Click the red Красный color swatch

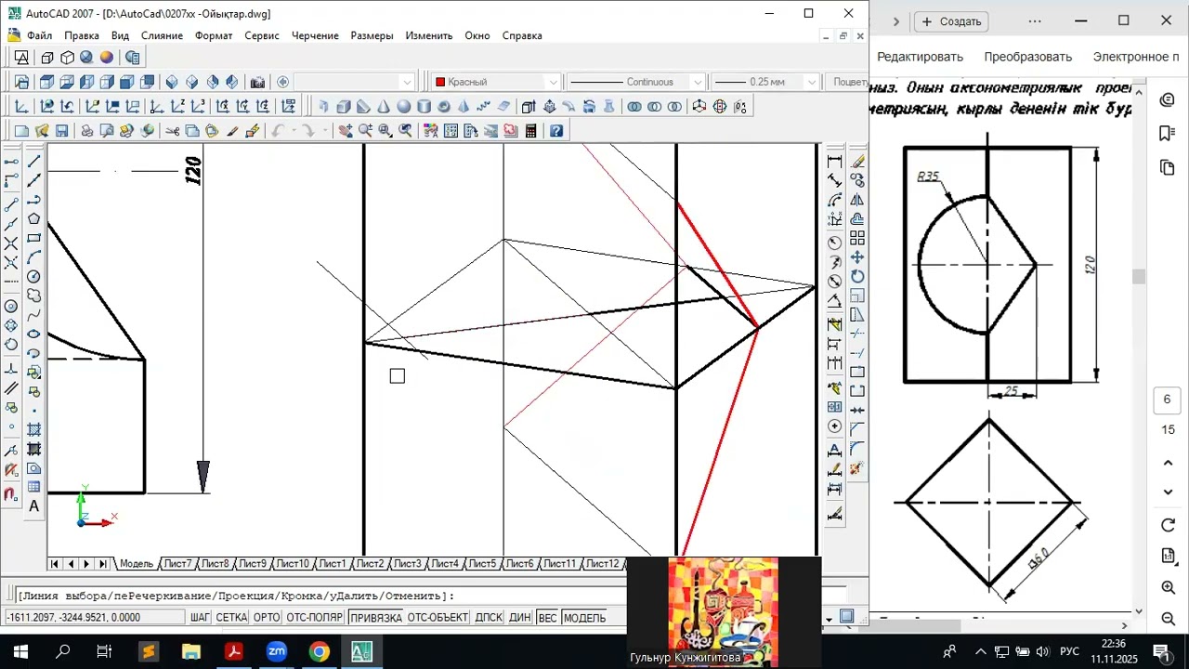point(440,82)
